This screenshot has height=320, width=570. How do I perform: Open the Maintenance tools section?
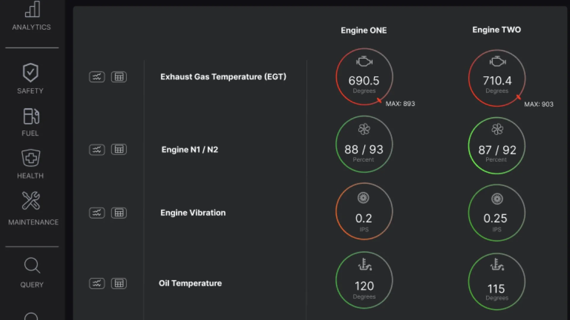(33, 208)
